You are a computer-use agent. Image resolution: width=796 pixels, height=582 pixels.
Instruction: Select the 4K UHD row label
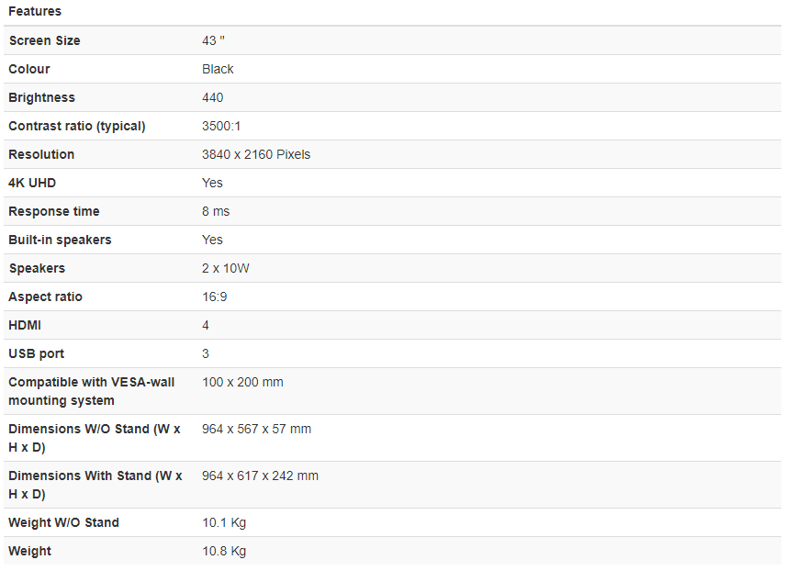click(x=32, y=183)
